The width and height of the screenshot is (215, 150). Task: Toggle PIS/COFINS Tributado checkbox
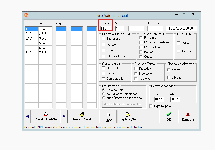178,51
